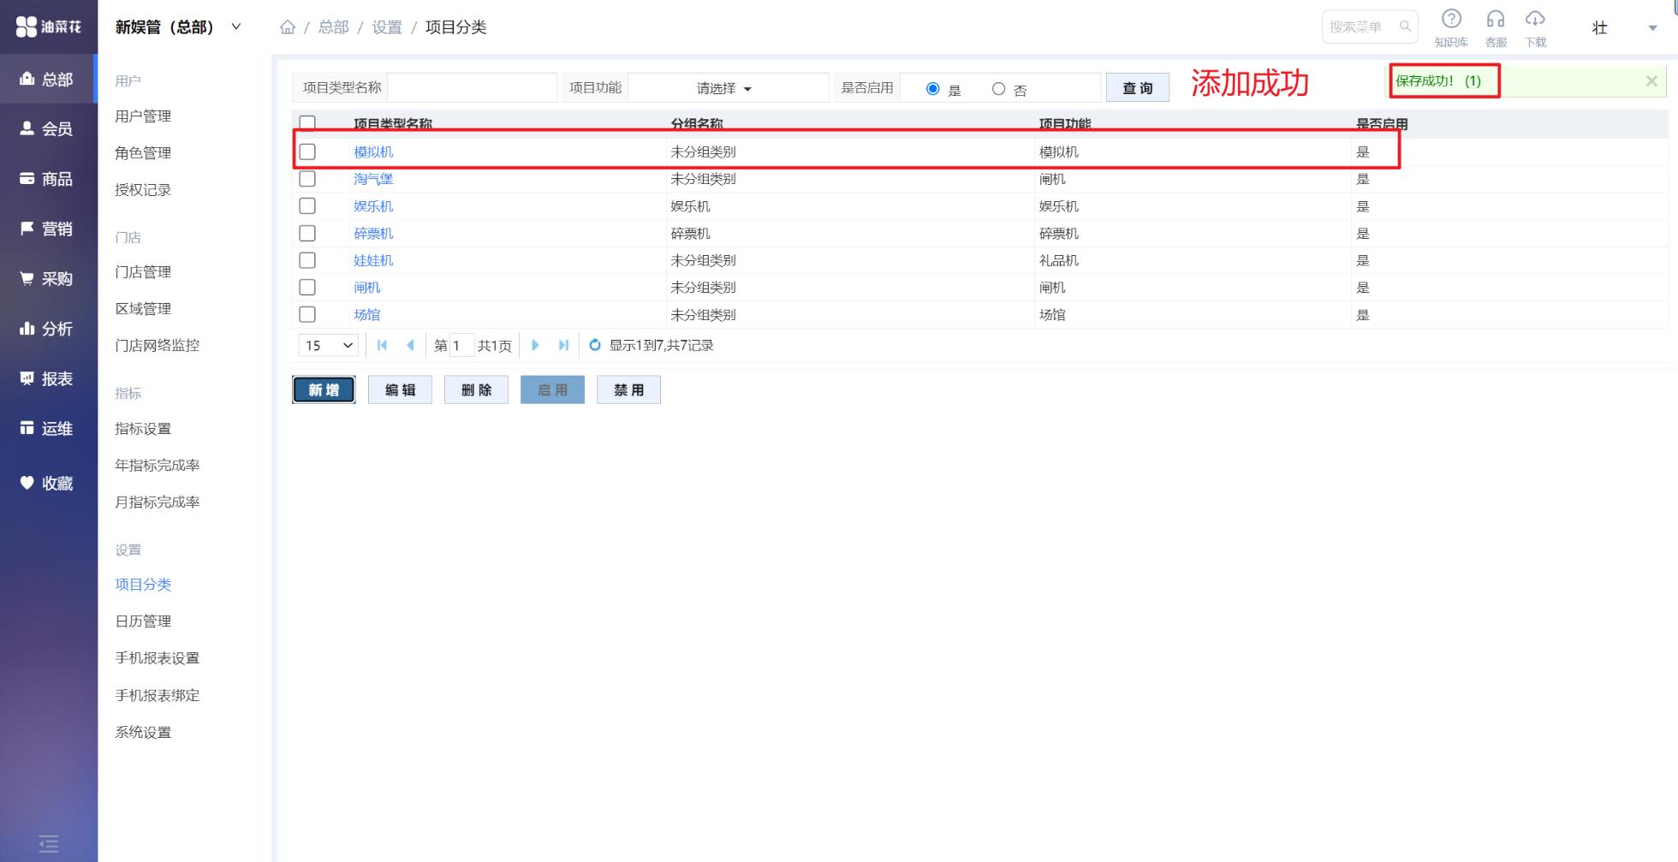
Task: Go to the next page of records
Action: (x=535, y=345)
